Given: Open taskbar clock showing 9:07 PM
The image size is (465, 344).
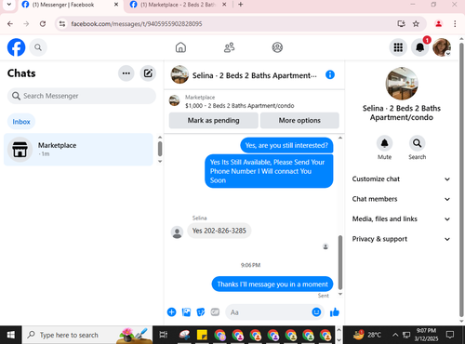Looking at the screenshot, I should point(426,335).
